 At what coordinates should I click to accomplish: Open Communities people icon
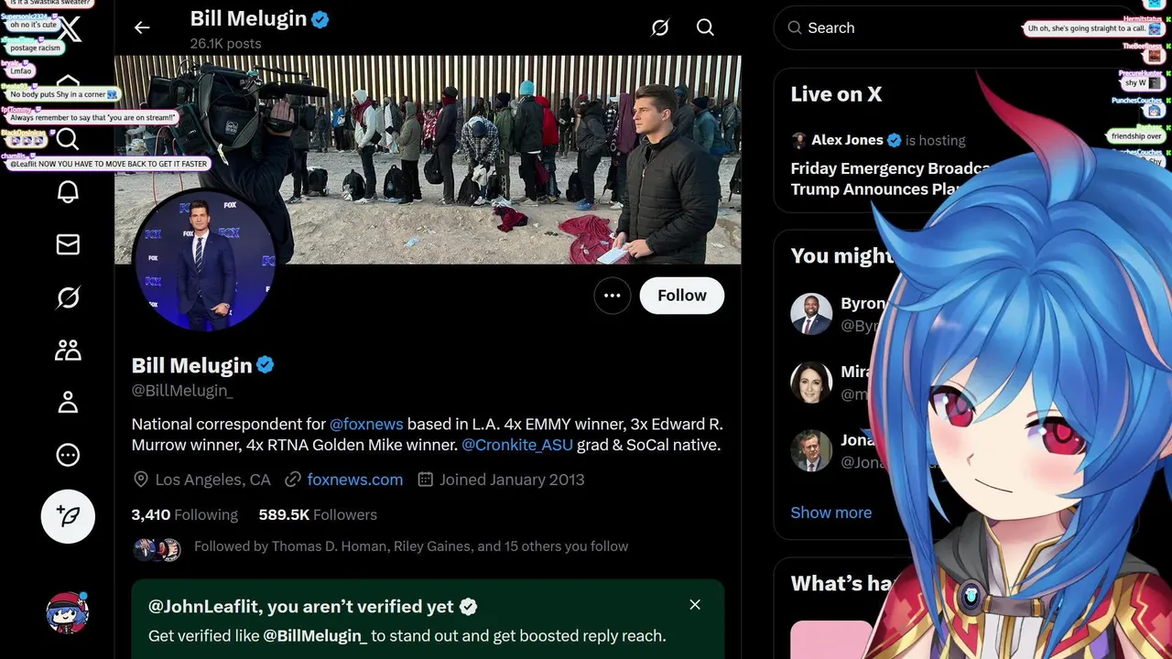pos(68,350)
